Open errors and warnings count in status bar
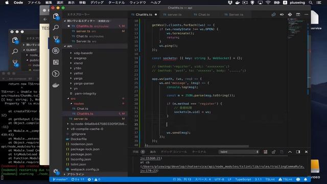 pos(94,179)
